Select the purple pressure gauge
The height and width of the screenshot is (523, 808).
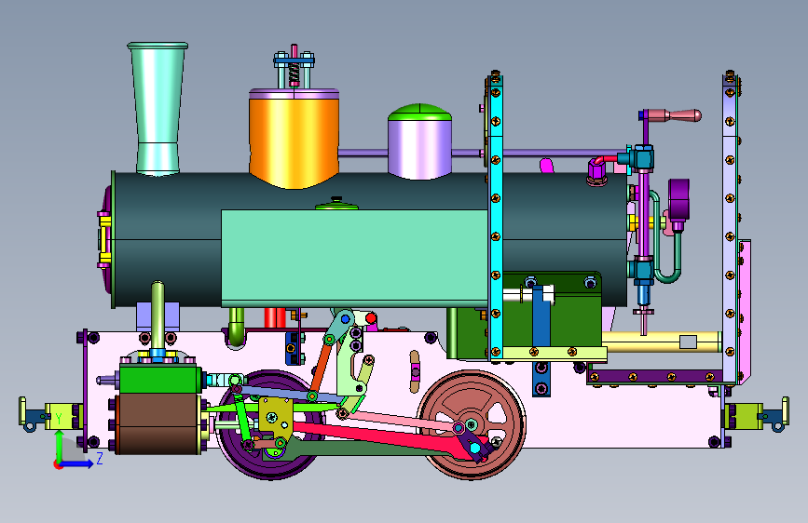point(678,198)
